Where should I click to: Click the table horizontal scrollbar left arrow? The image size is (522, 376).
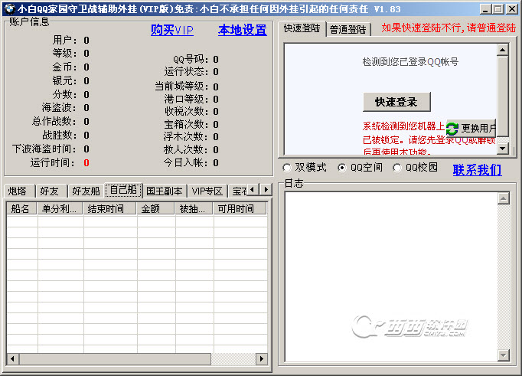pyautogui.click(x=13, y=358)
